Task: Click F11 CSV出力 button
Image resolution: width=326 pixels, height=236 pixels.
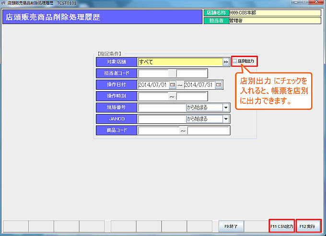Action: coord(282,226)
